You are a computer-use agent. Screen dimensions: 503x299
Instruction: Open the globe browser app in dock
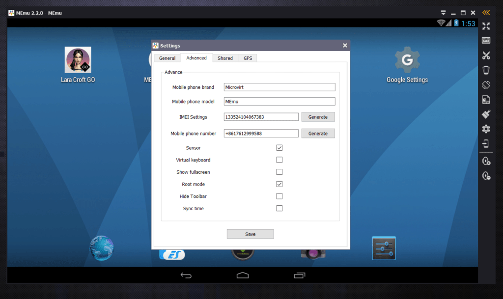(102, 248)
